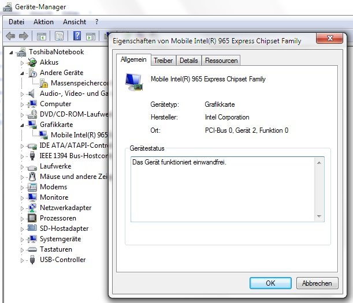This screenshot has width=353, height=303.
Task: Click the show/hide console tree toolbar icon
Action: point(42,36)
